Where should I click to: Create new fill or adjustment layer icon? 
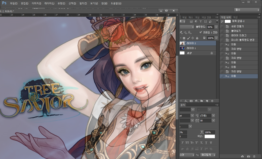196,101
